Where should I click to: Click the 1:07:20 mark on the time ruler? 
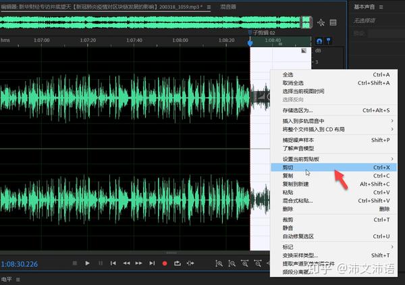click(88, 41)
